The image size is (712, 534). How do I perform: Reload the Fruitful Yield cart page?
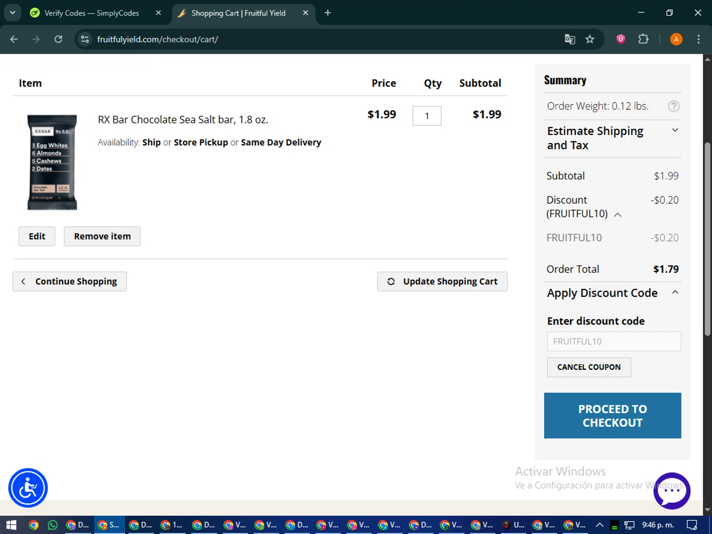tap(58, 39)
